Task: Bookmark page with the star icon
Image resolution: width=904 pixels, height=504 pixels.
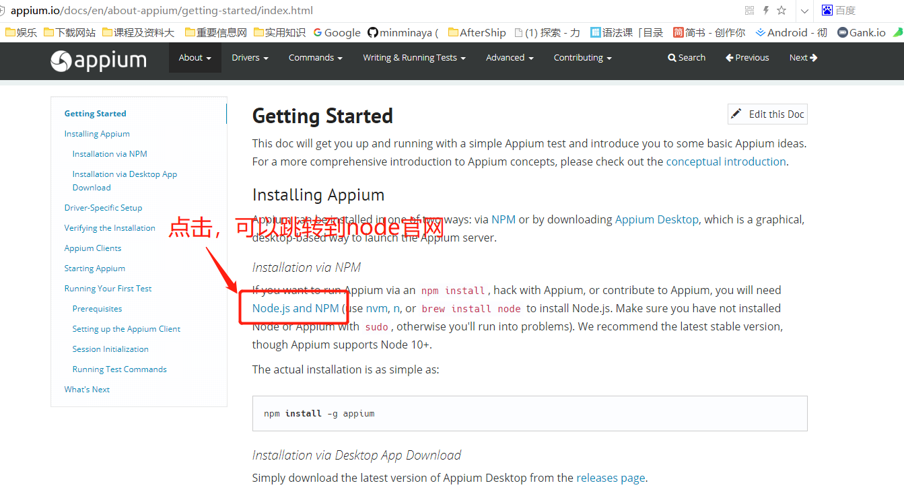Action: 781,11
